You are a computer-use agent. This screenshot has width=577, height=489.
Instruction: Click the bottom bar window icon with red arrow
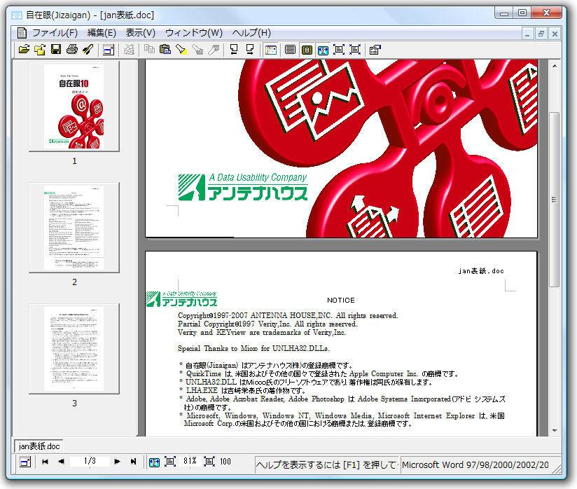point(25,462)
